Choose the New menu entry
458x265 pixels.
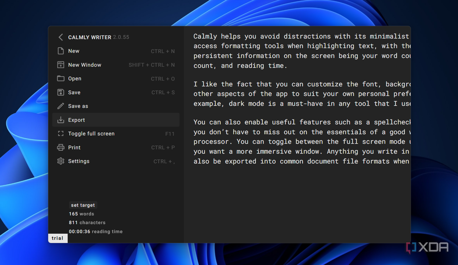coord(116,51)
